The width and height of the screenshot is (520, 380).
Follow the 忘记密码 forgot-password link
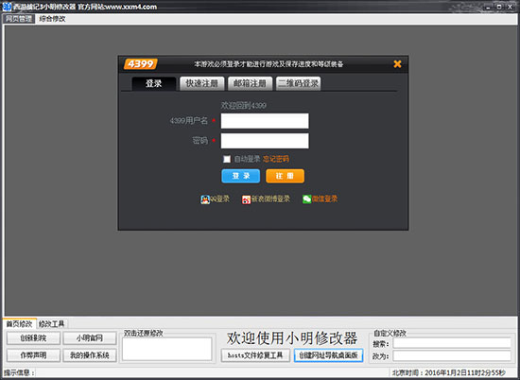pyautogui.click(x=276, y=159)
